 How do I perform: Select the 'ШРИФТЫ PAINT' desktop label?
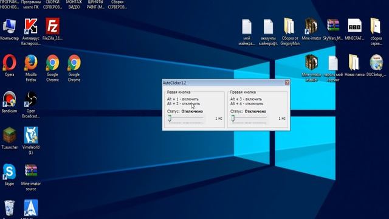(x=95, y=4)
